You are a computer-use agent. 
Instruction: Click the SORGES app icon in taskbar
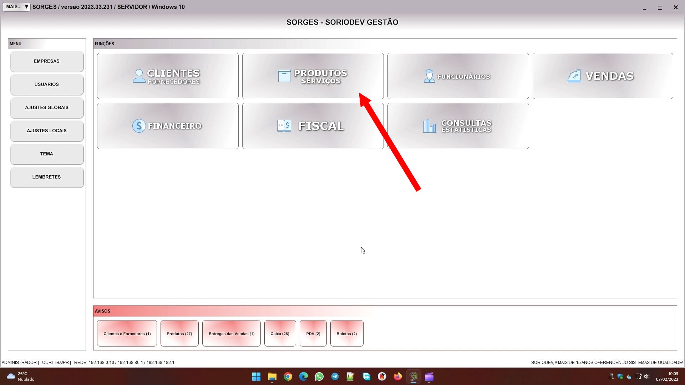[x=413, y=377]
